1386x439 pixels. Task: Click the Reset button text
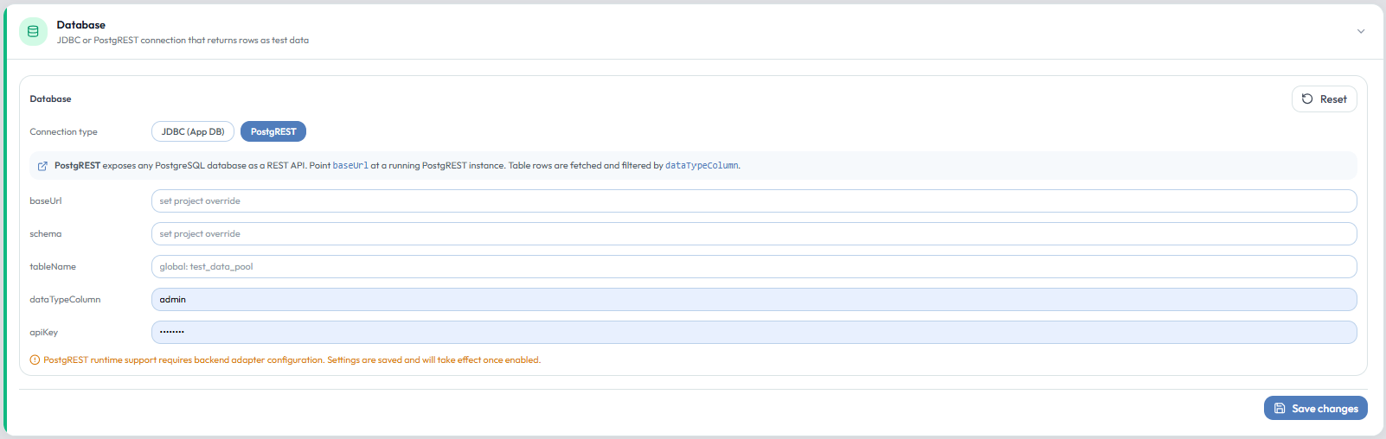tap(1333, 99)
